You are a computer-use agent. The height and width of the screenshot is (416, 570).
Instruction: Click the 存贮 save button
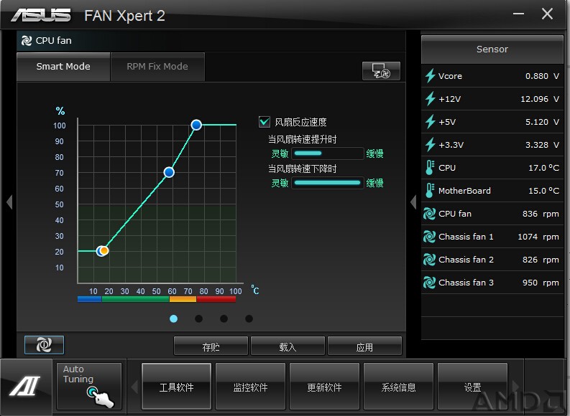tap(211, 346)
